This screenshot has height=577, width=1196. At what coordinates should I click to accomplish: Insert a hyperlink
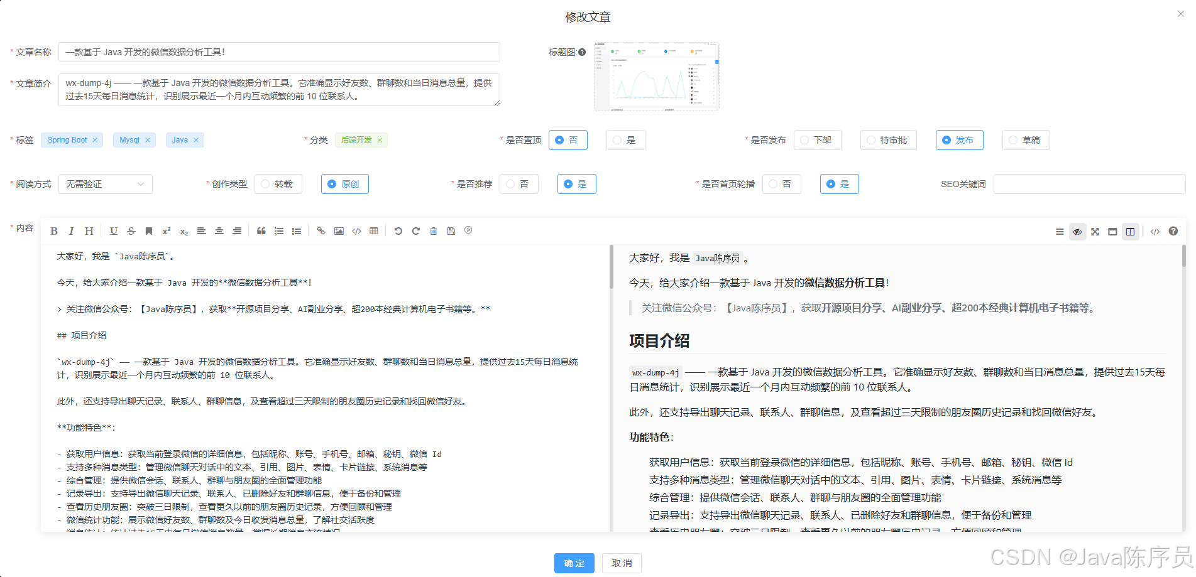(x=321, y=231)
